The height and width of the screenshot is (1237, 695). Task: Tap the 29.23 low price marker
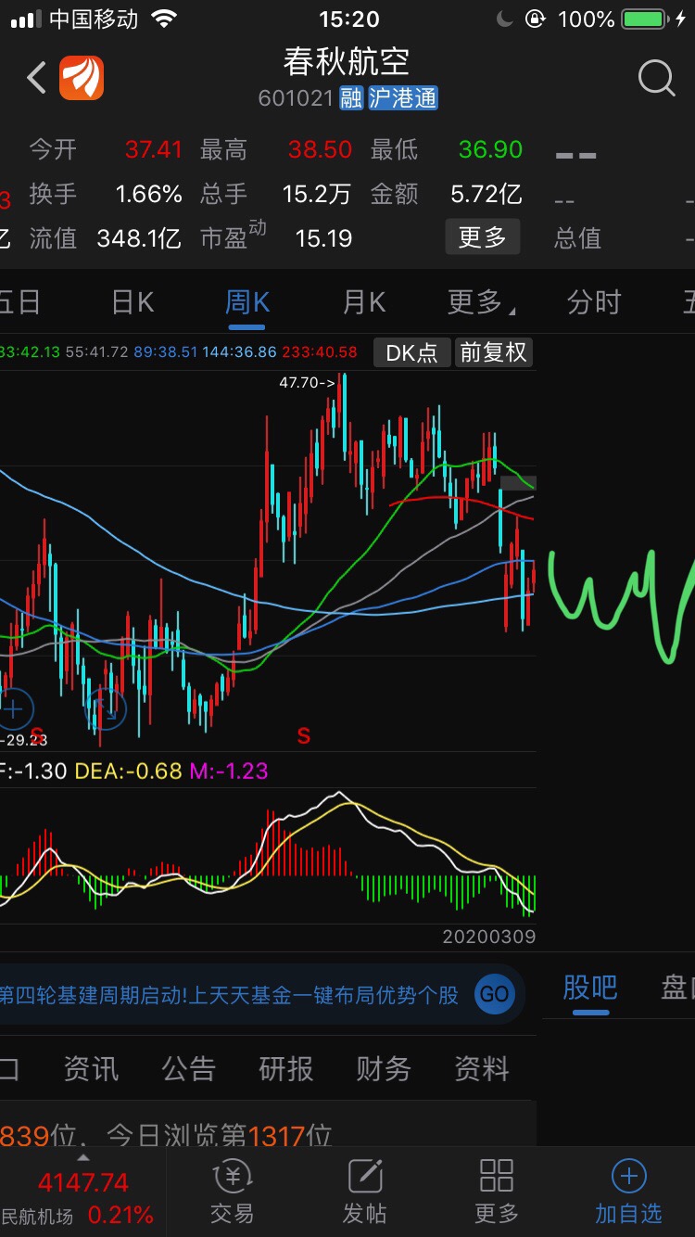coord(23,739)
